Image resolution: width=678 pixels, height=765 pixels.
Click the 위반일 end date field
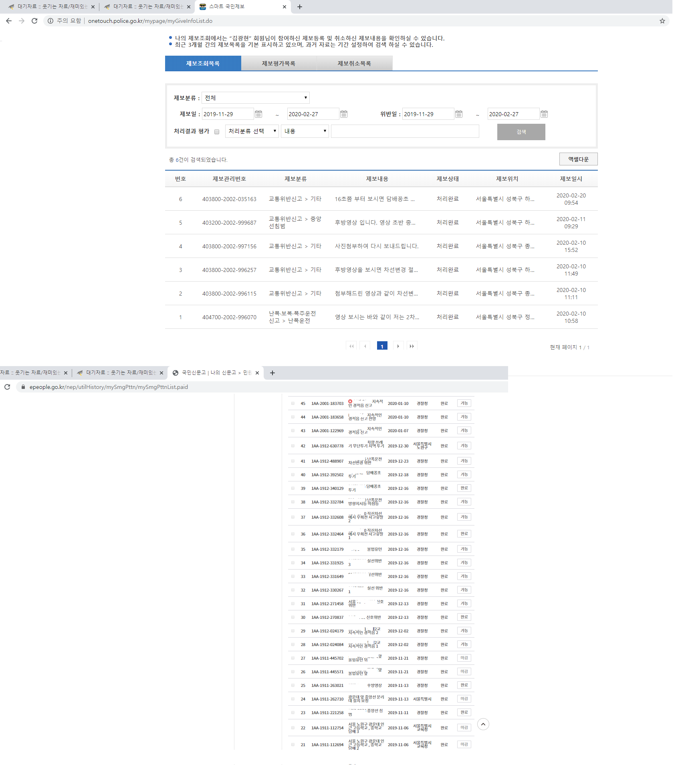[x=513, y=114]
